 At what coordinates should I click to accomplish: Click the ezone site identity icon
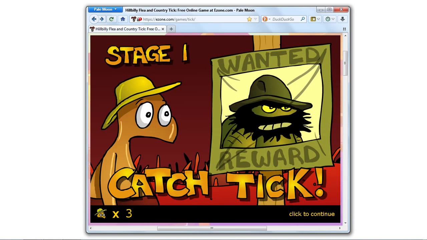click(x=134, y=19)
